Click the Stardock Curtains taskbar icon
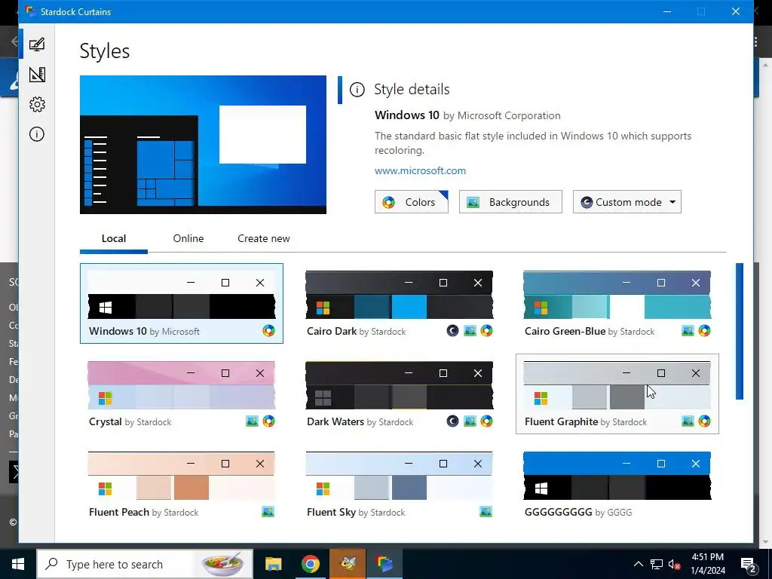 [x=384, y=564]
